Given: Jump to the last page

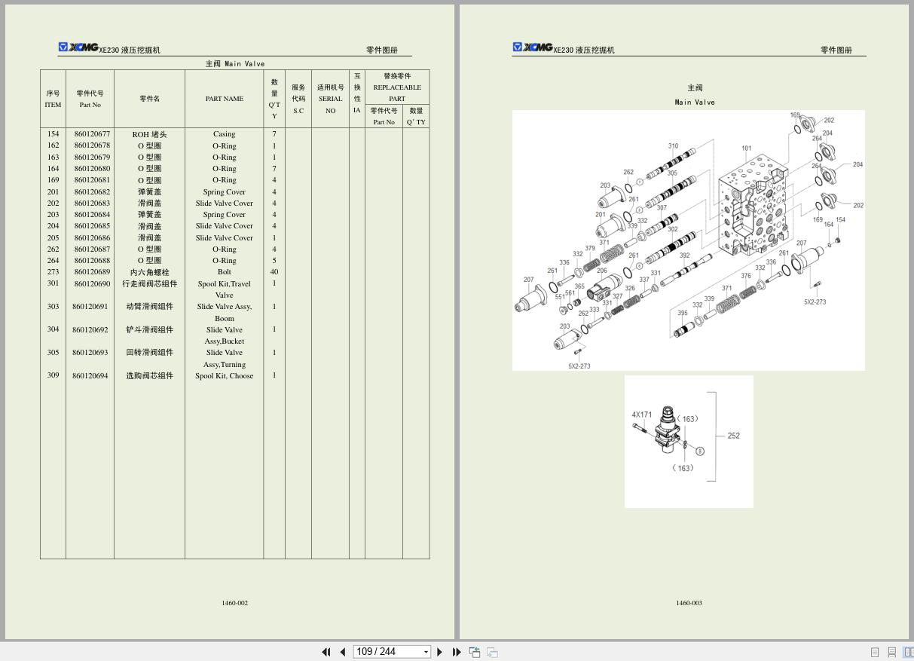Looking at the screenshot, I should point(457,652).
